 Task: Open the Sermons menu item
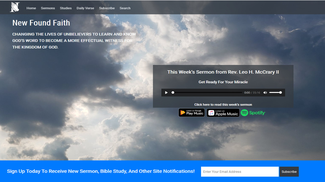pos(48,8)
